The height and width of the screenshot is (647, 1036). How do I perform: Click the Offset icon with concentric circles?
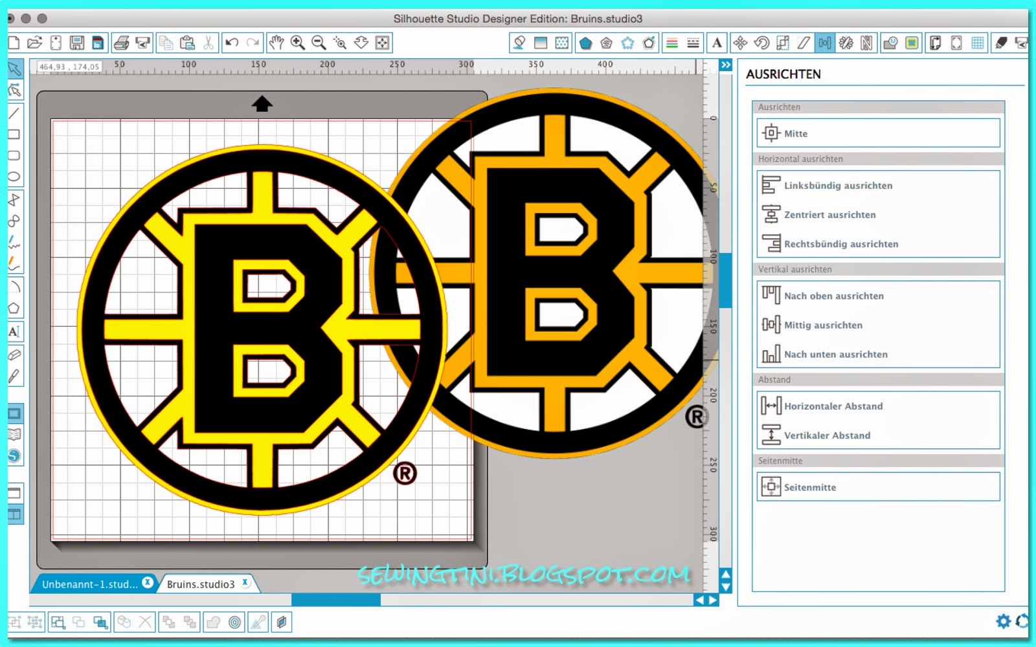[235, 622]
